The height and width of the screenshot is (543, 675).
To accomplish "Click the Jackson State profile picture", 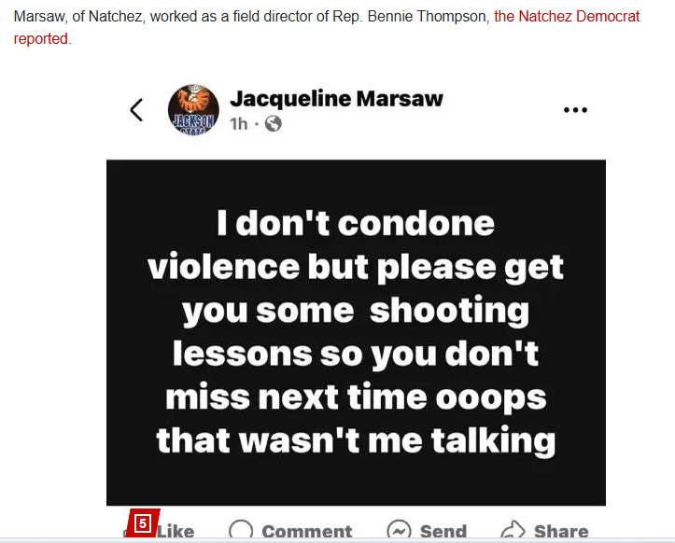I will tap(193, 110).
